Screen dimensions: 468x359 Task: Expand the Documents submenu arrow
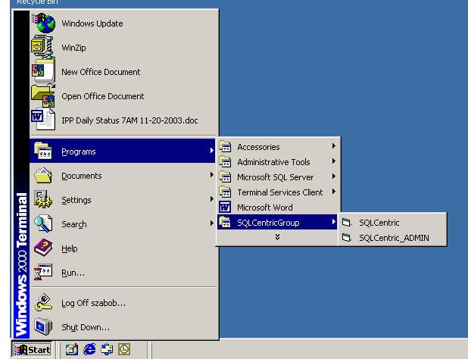point(211,174)
